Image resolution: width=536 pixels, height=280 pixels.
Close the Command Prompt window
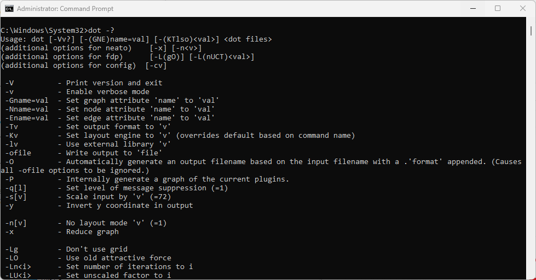point(522,8)
